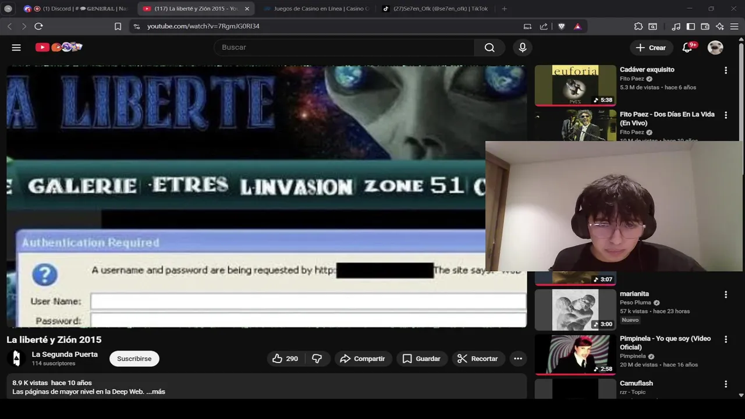Open Fito Paez Dos Días thumbnail
The image size is (745, 419).
click(575, 125)
